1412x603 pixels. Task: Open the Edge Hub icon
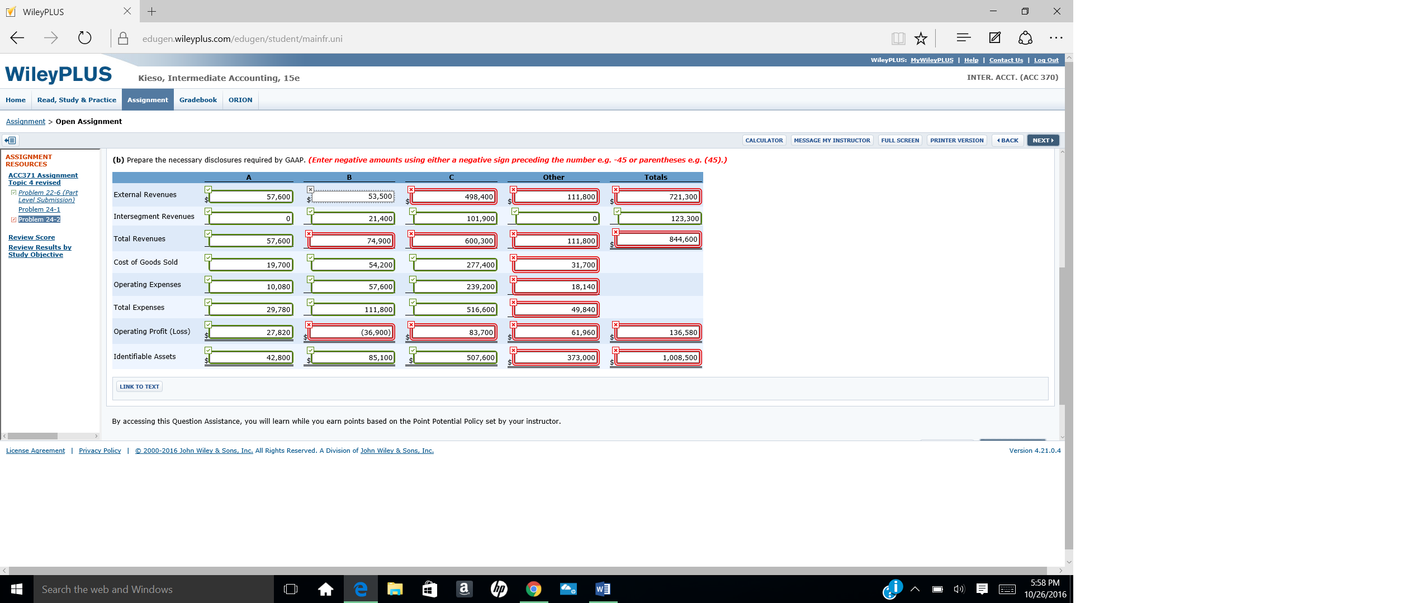(x=963, y=38)
